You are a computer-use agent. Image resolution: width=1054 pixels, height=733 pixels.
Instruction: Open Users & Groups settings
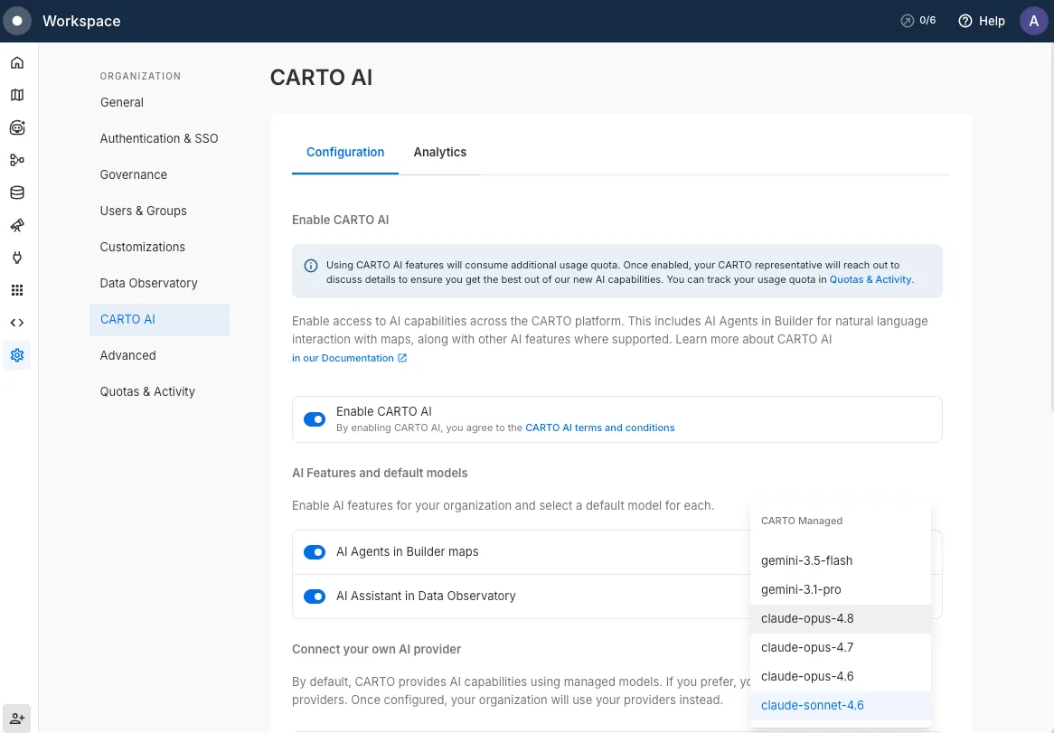click(159, 211)
